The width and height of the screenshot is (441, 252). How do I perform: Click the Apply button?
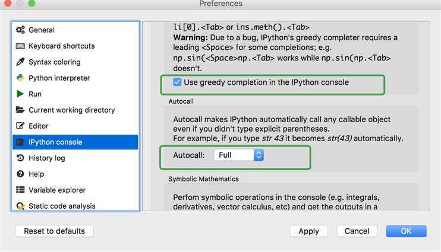[x=308, y=231]
